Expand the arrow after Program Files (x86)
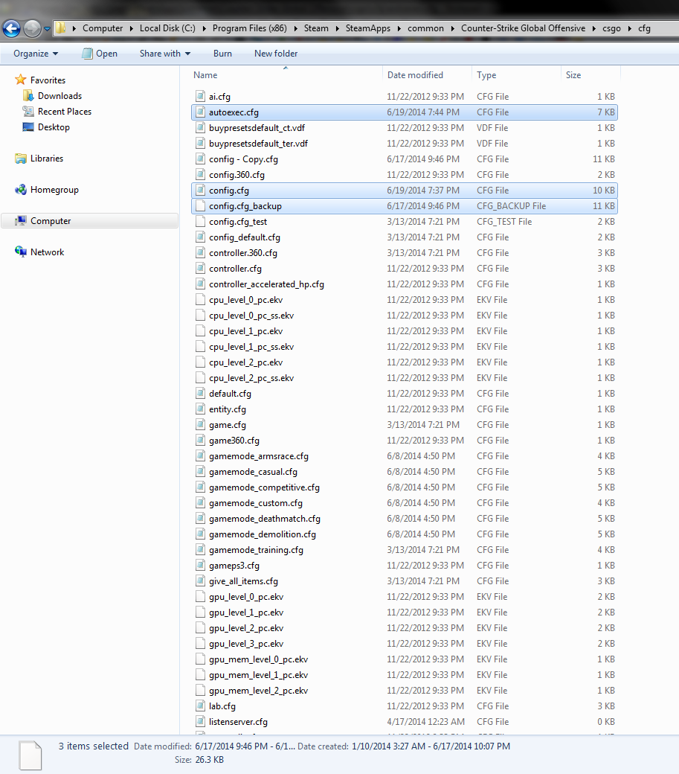The image size is (679, 774). [295, 28]
